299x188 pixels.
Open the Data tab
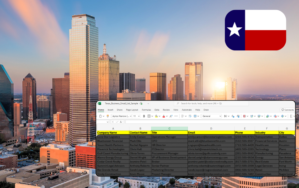tap(157, 110)
